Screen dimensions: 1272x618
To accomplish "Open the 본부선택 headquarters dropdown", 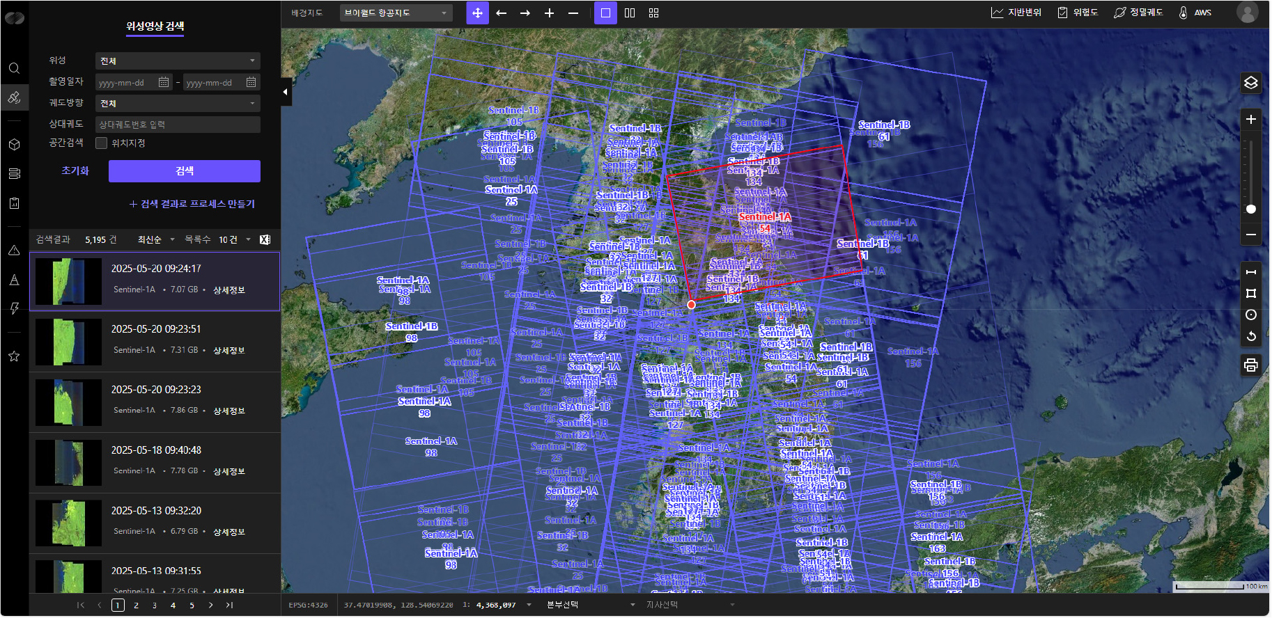I will coord(591,605).
